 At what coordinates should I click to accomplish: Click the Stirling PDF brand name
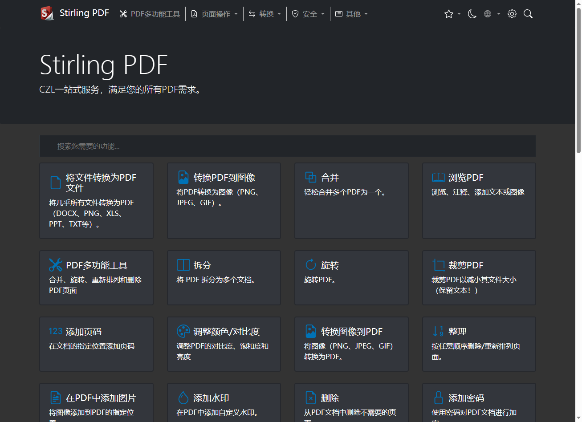pyautogui.click(x=84, y=13)
